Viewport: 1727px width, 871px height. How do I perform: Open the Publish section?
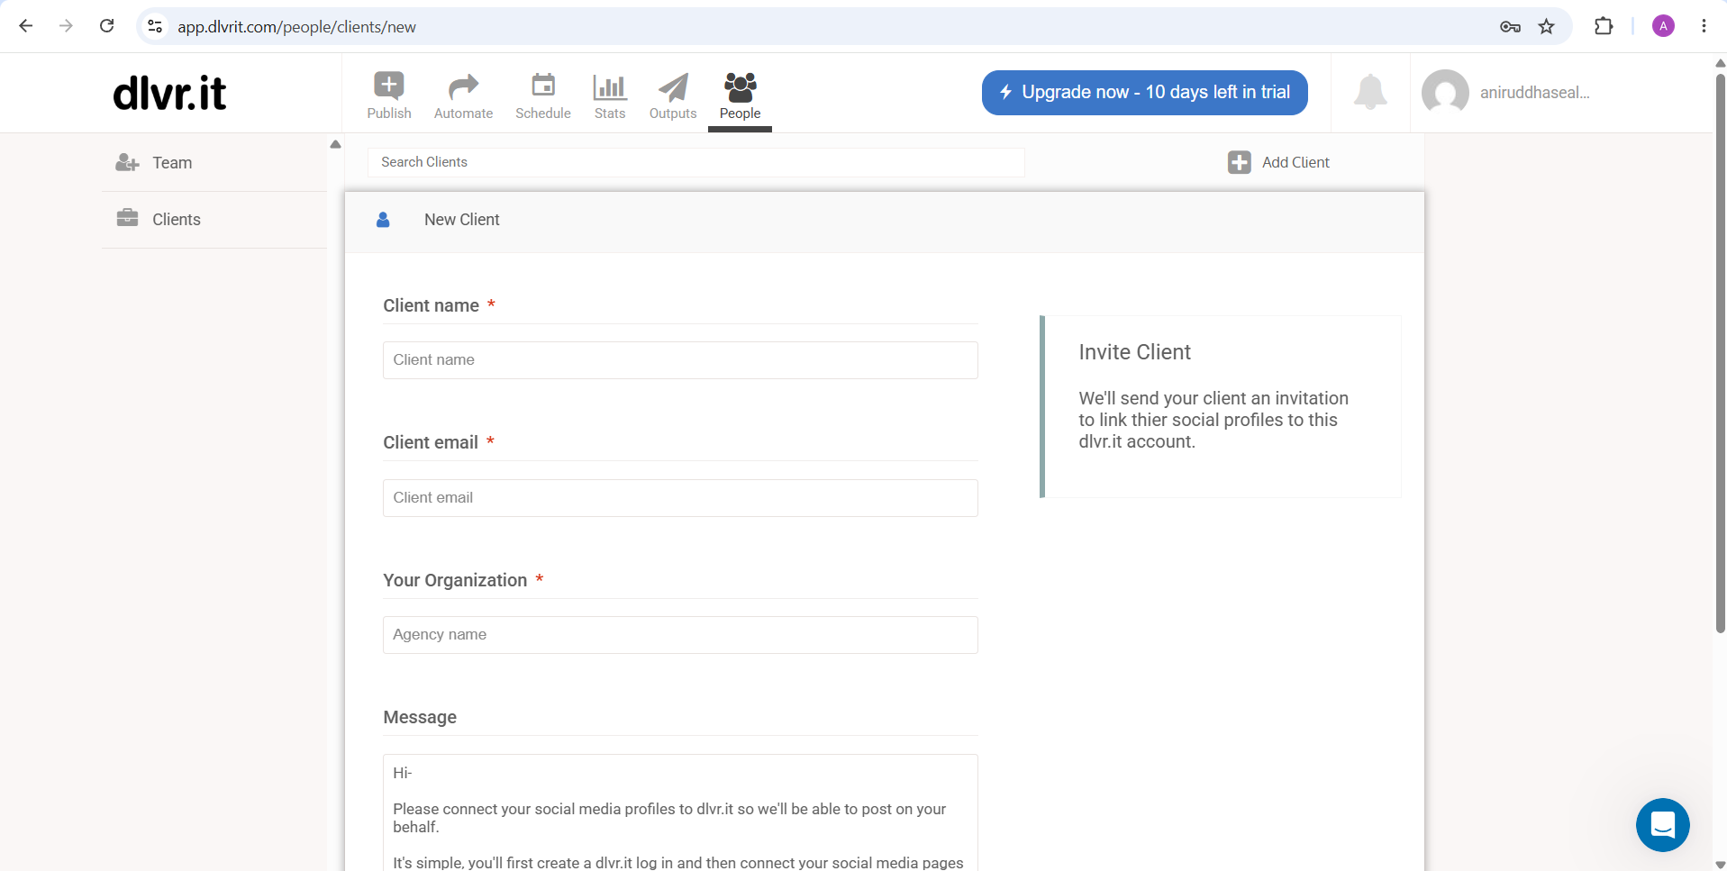coord(389,95)
